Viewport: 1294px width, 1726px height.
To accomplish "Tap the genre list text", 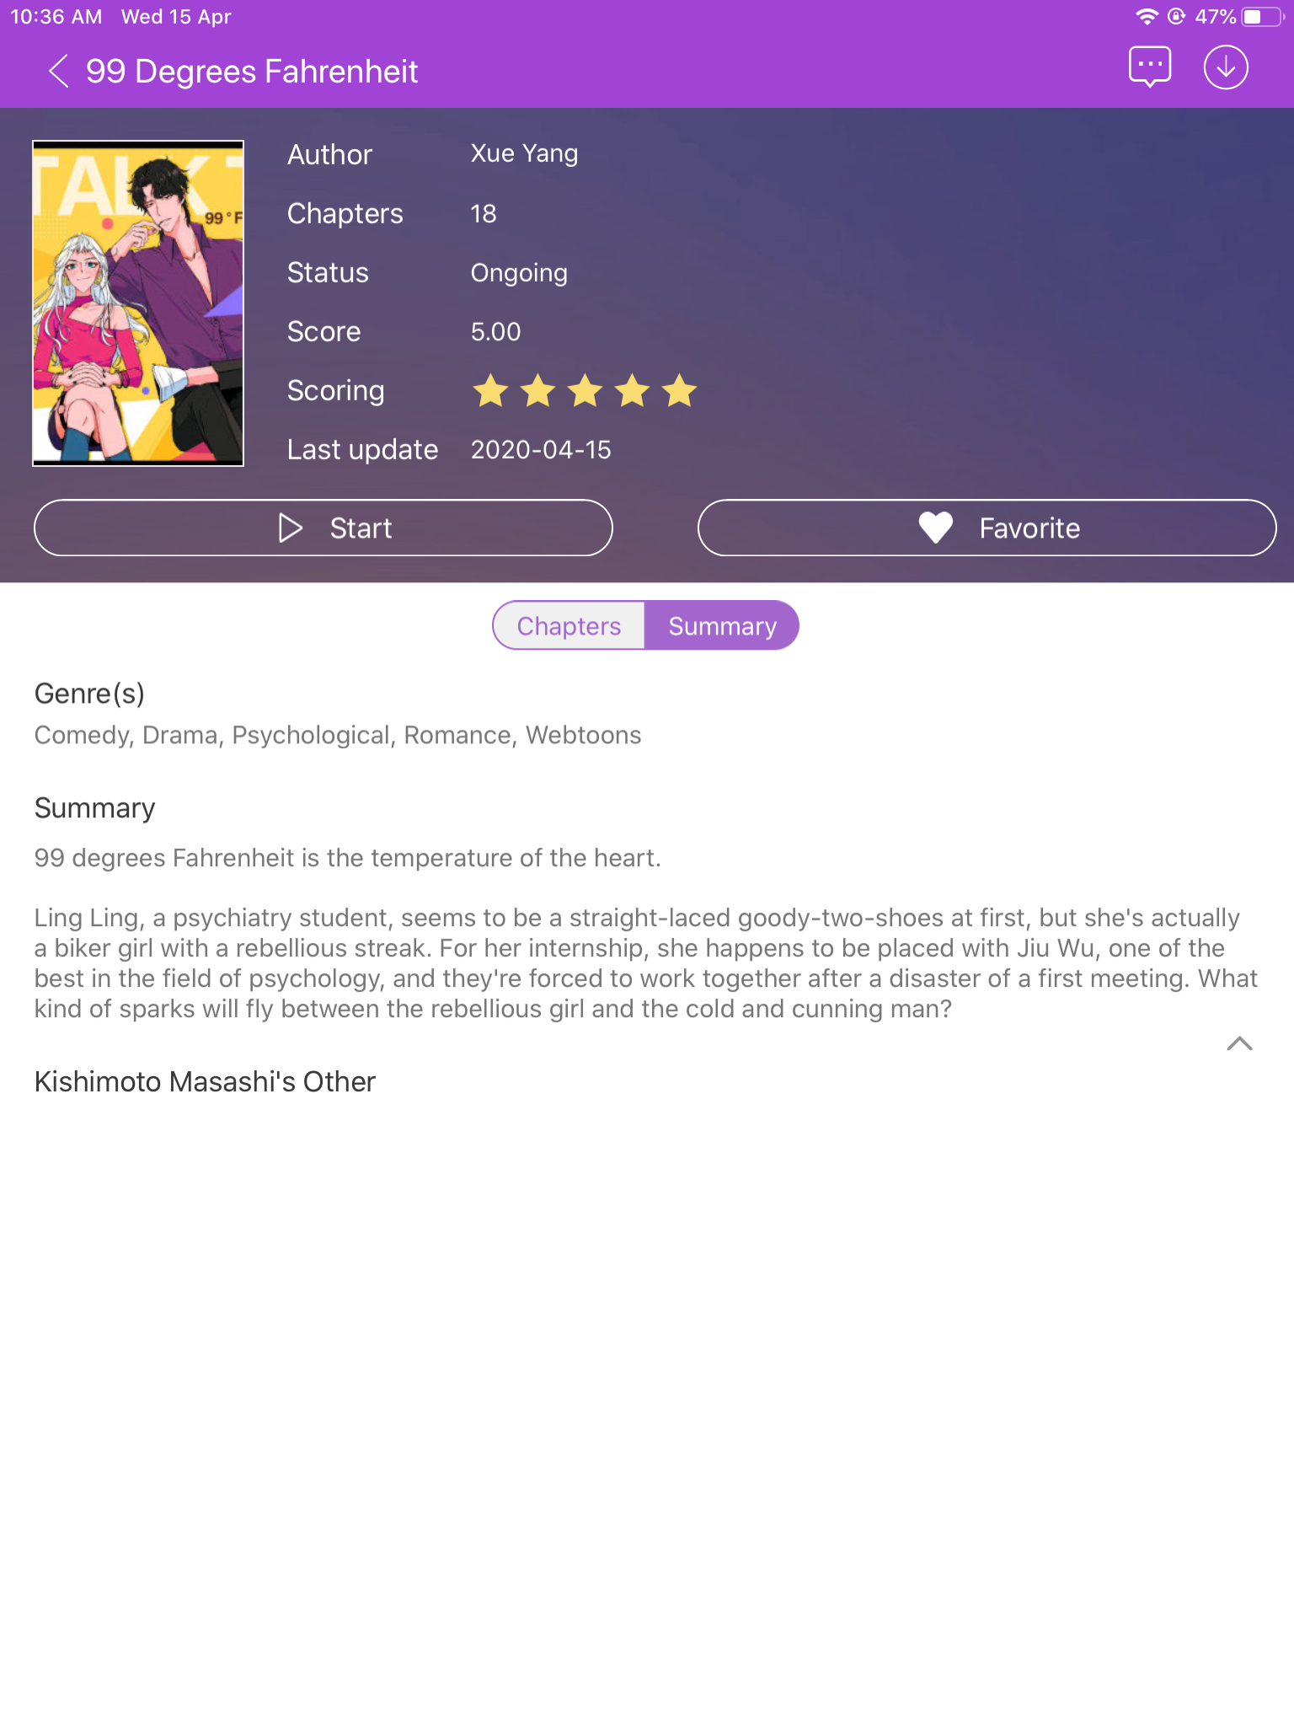I will pyautogui.click(x=338, y=735).
